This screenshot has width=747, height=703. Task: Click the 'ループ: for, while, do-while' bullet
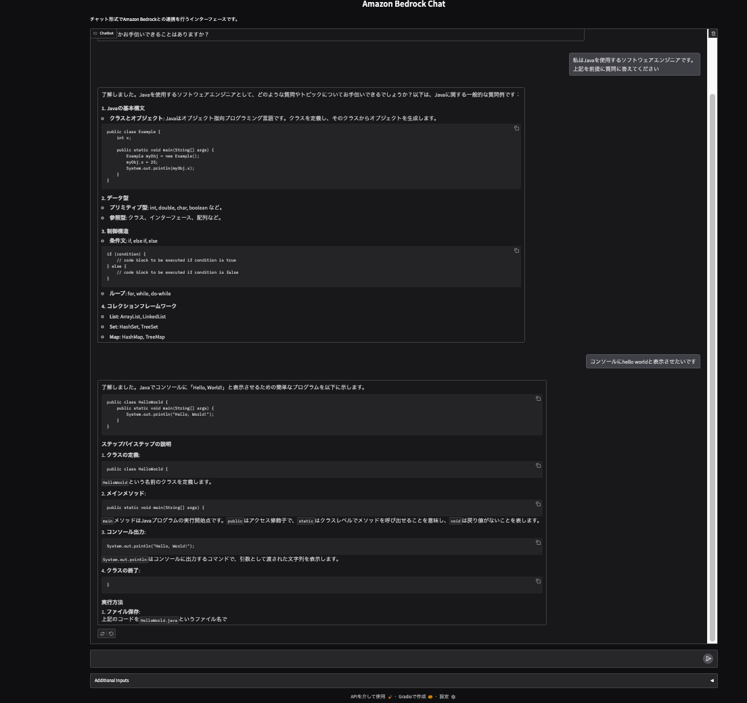pos(140,293)
